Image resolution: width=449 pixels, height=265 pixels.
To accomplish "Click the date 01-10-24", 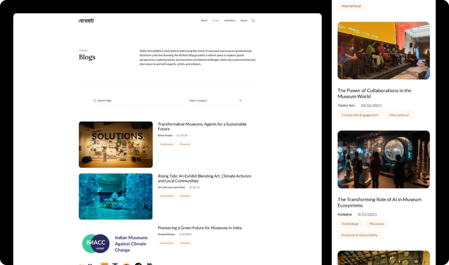I will click(x=182, y=136).
